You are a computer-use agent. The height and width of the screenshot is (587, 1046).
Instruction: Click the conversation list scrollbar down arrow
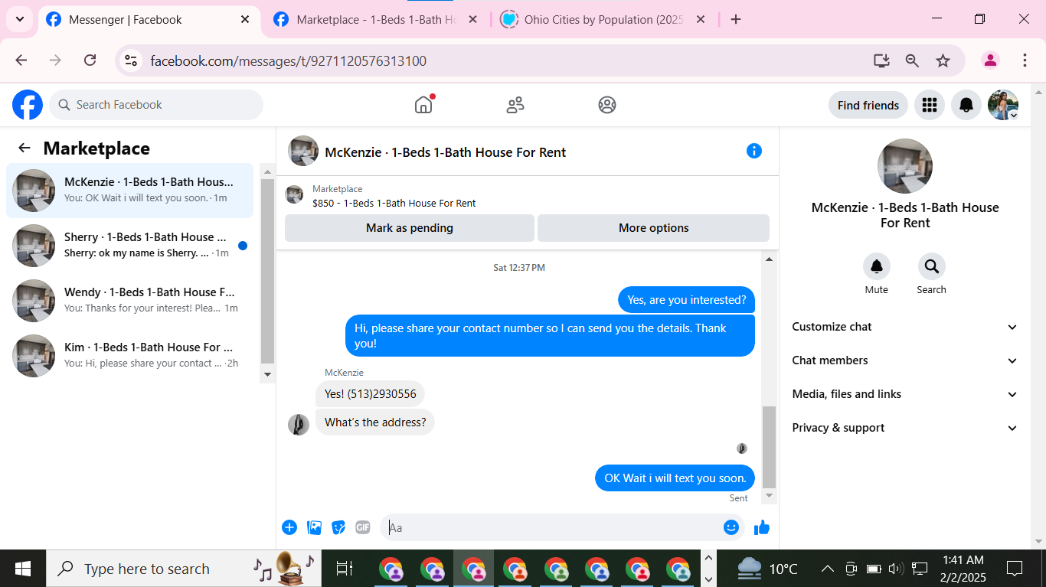tap(267, 374)
